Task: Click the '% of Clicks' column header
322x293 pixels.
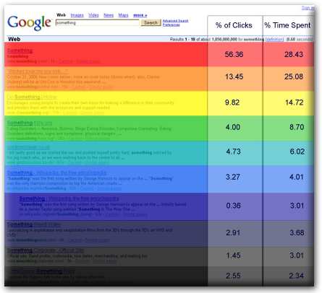Action: (x=234, y=25)
